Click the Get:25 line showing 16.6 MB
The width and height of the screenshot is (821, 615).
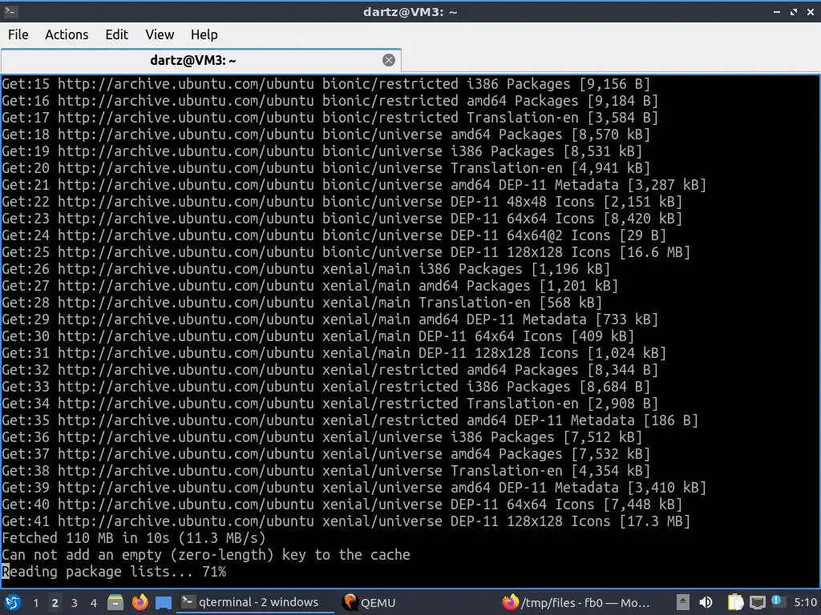pos(346,252)
